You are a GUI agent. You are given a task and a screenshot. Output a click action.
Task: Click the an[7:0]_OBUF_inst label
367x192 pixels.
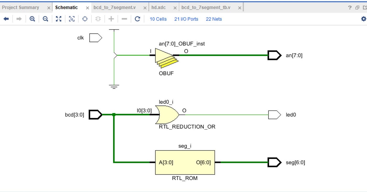pos(182,44)
